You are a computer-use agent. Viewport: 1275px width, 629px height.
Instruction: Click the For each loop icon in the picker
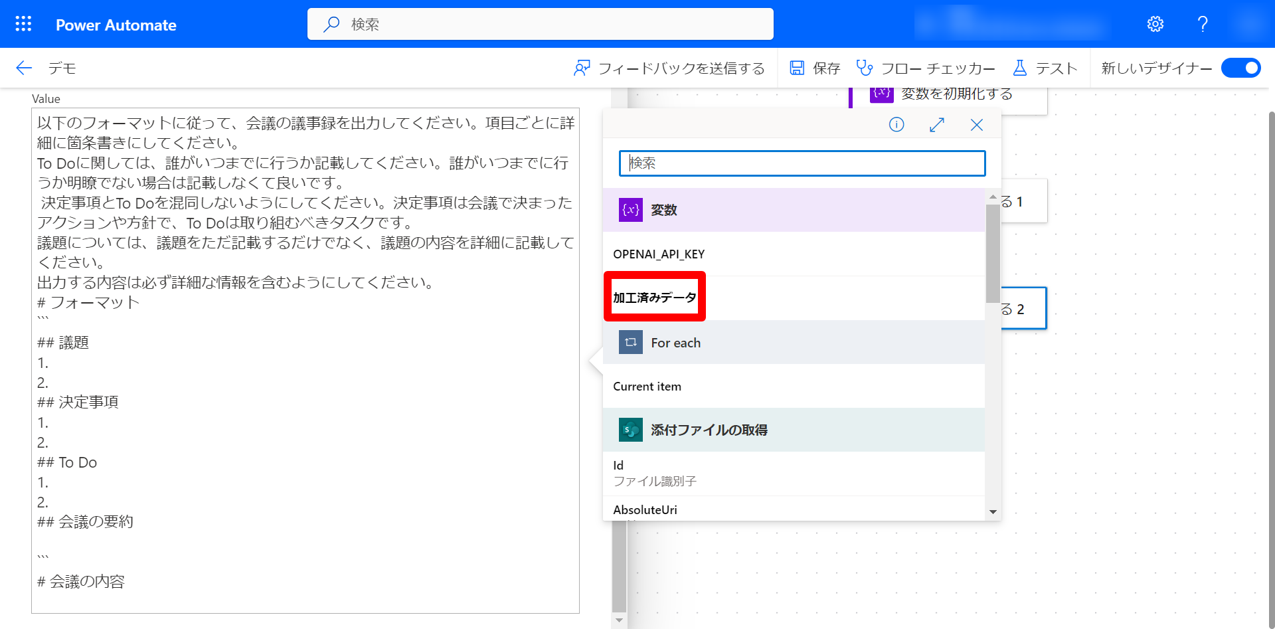(x=630, y=342)
